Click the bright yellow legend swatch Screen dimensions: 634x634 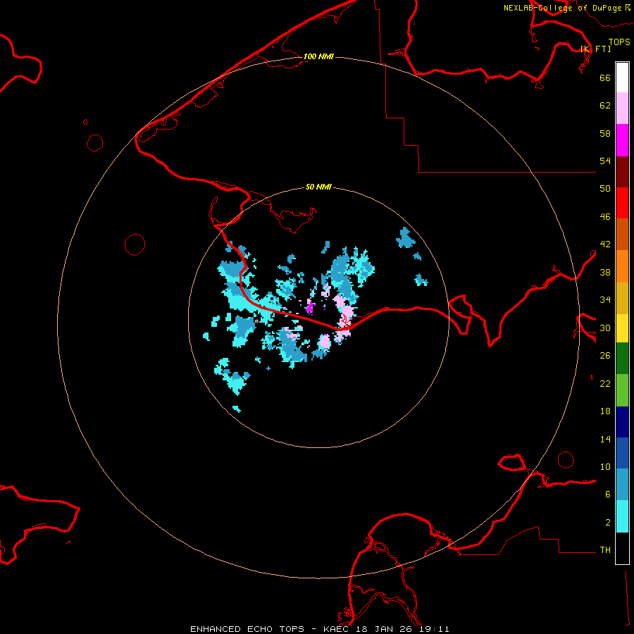[x=622, y=328]
